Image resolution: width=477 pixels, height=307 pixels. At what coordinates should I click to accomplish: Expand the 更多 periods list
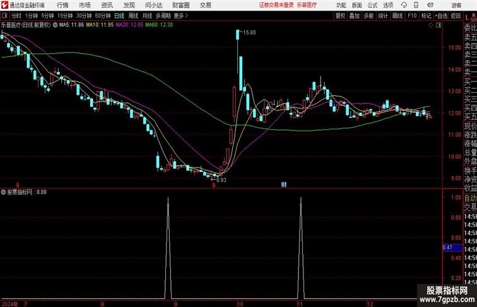[180, 16]
